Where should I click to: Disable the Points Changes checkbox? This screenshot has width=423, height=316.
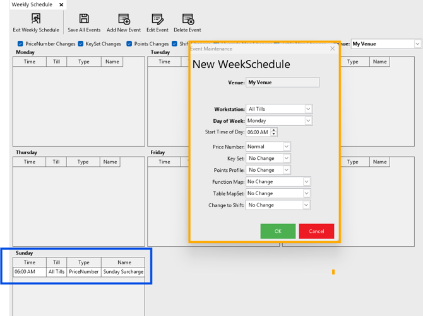tap(129, 44)
